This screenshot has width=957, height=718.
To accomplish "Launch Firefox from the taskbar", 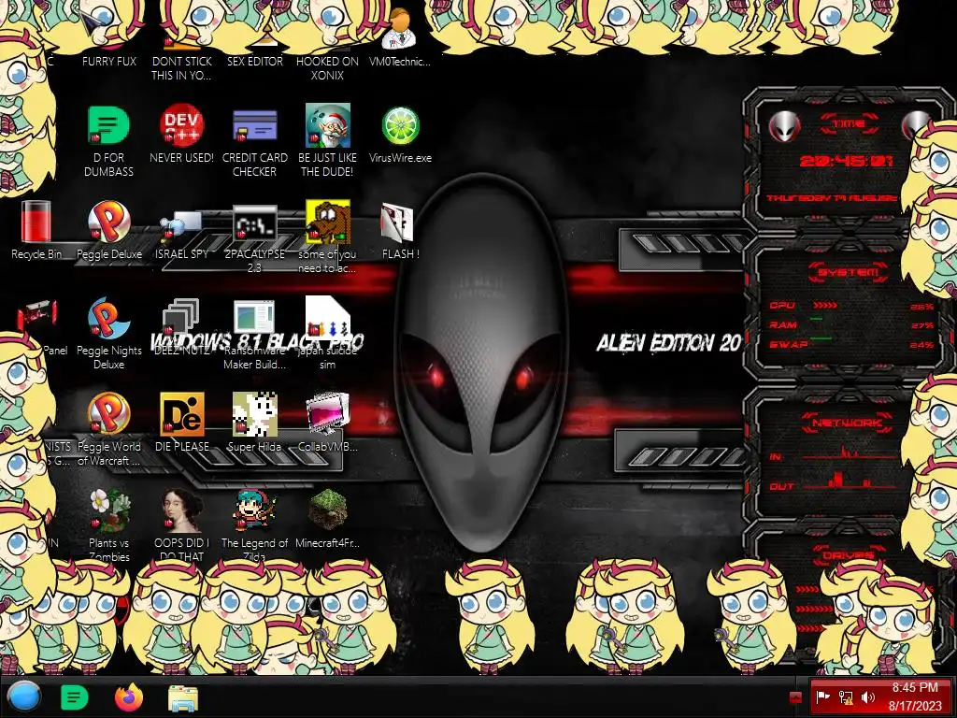I will (x=129, y=697).
